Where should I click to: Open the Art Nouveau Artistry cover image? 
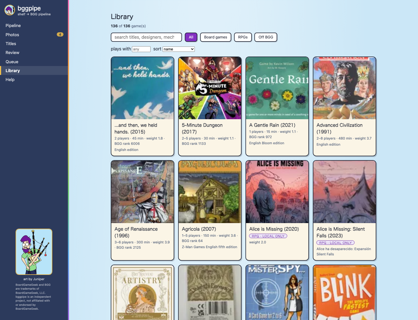click(x=142, y=292)
